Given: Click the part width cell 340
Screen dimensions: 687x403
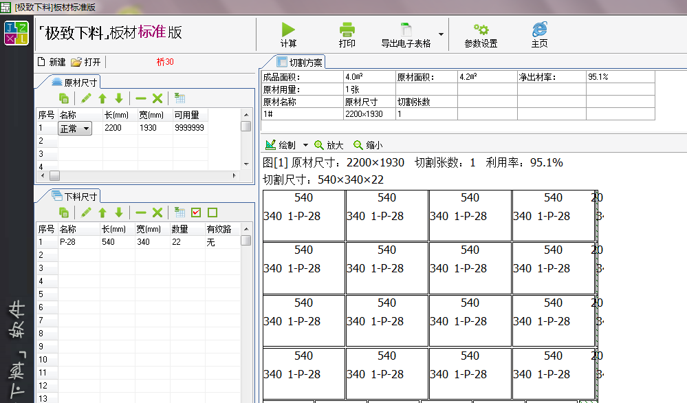Looking at the screenshot, I should point(153,242).
